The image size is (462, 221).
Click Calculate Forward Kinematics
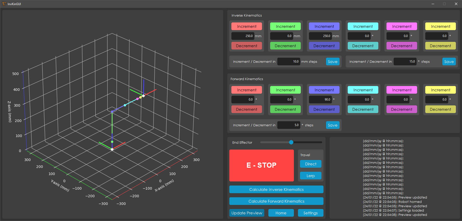[276, 201]
